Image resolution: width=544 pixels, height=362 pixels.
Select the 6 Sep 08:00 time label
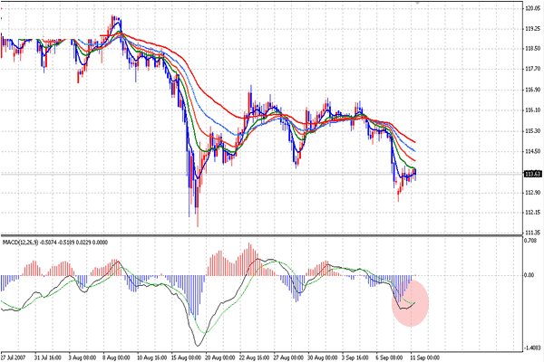click(390, 357)
